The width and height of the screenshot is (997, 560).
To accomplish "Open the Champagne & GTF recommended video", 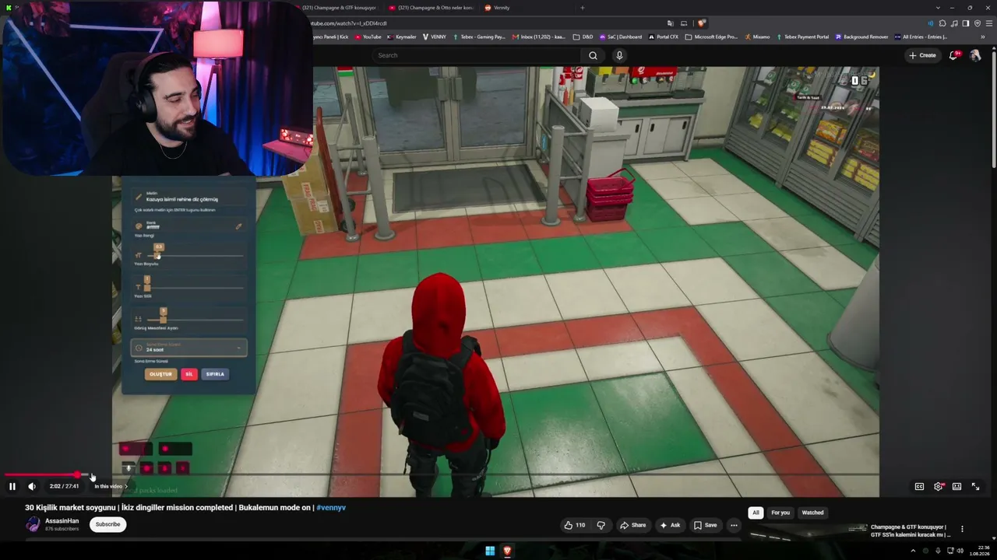I will [911, 530].
